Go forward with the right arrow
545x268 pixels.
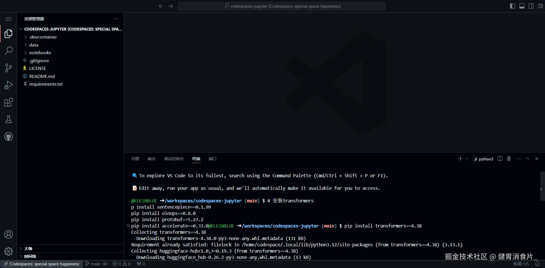tap(171, 6)
